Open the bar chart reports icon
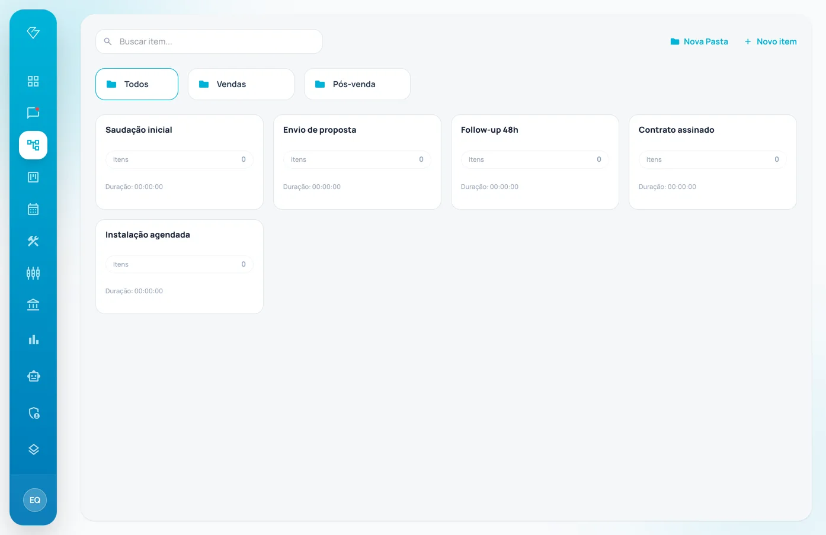This screenshot has width=826, height=535. (33, 339)
